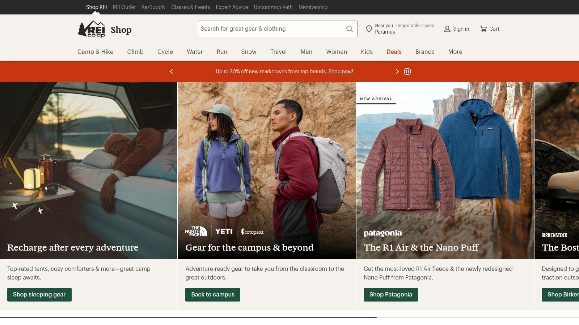Open the shopping Cart icon

(x=483, y=29)
